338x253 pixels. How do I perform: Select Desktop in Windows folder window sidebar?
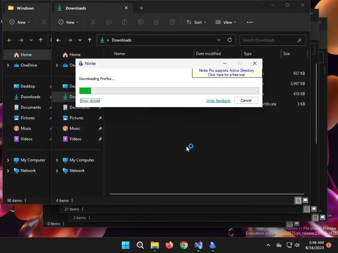28,86
